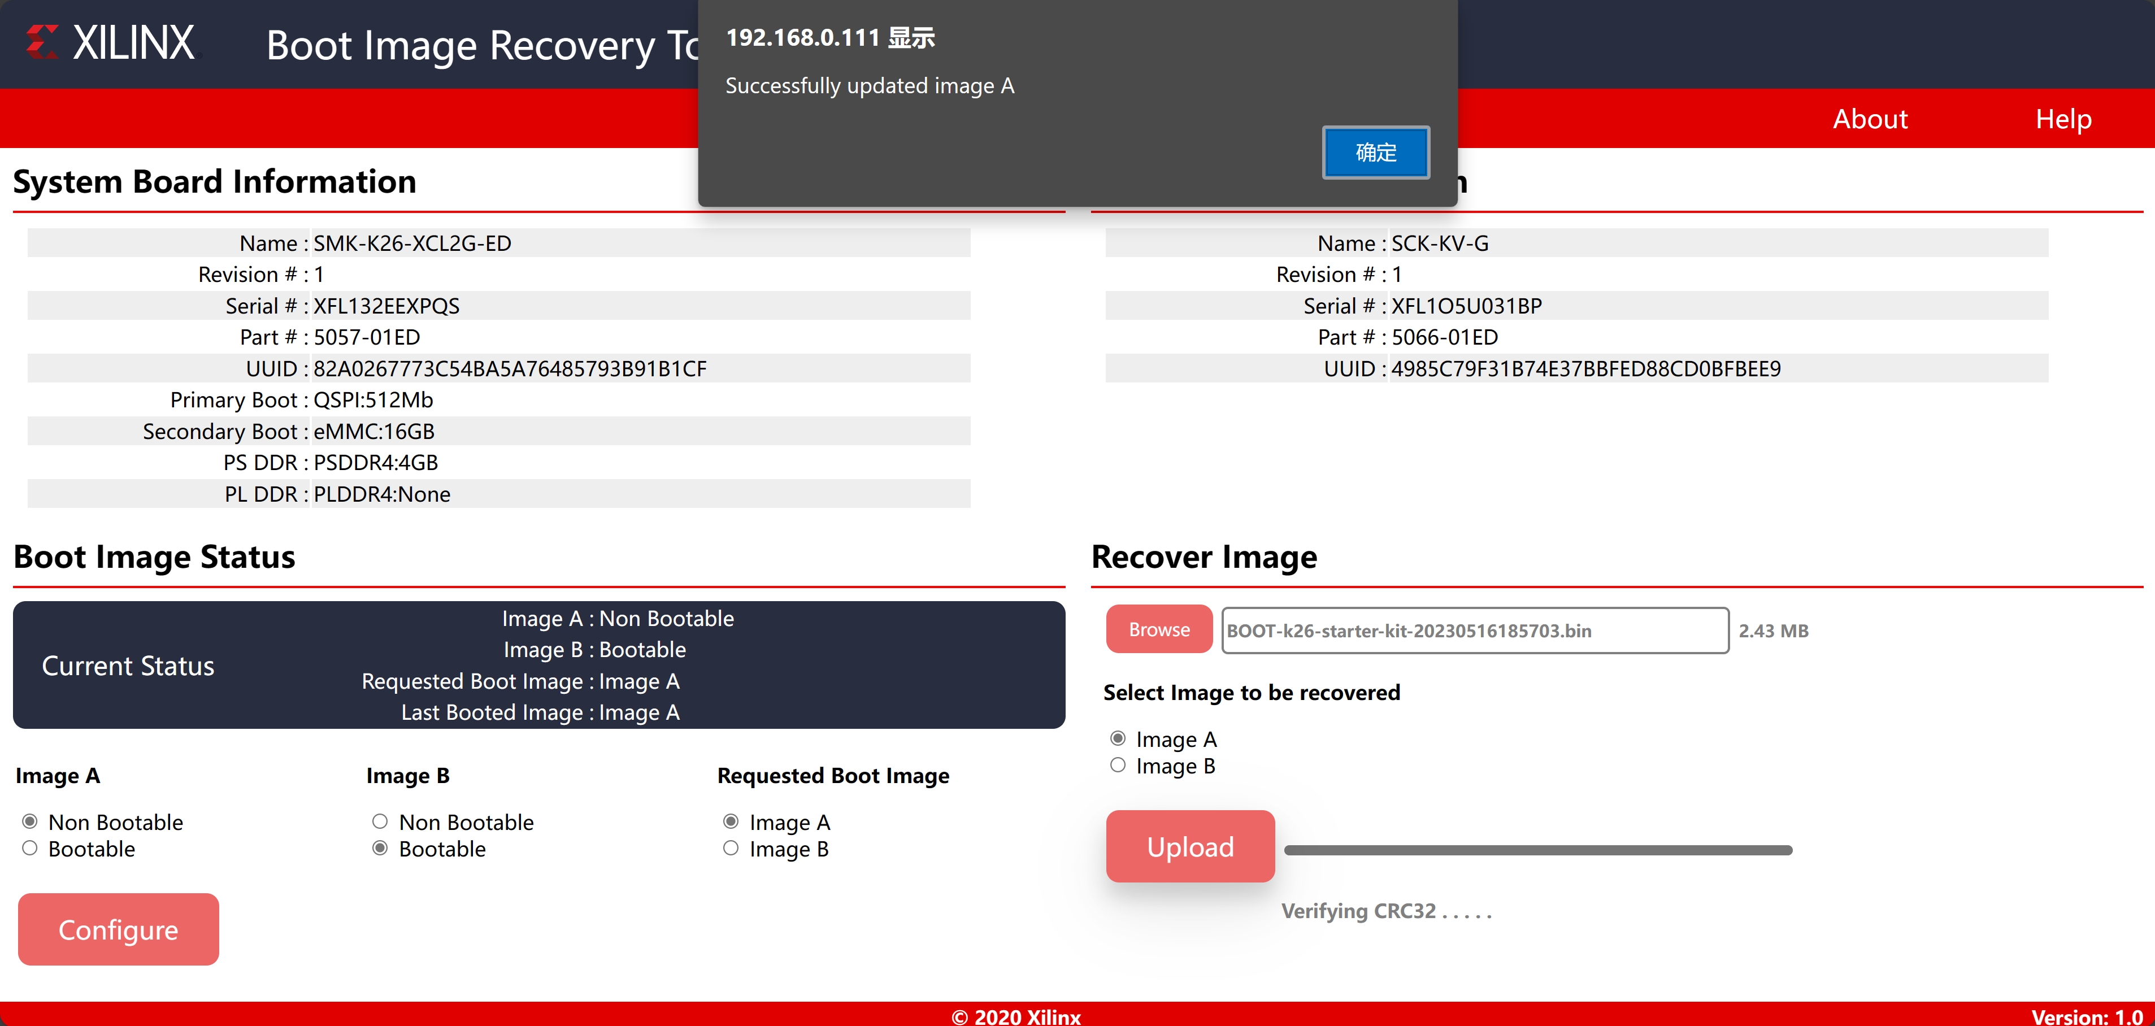The height and width of the screenshot is (1026, 2155).
Task: Choose Image A to be recovered
Action: click(x=1118, y=738)
